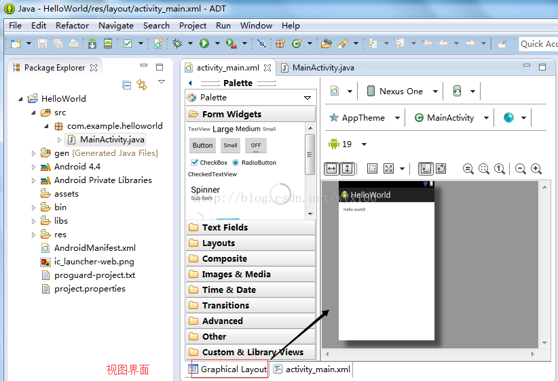The image size is (558, 381).
Task: Select the Button widget in Form Widgets
Action: tap(202, 145)
